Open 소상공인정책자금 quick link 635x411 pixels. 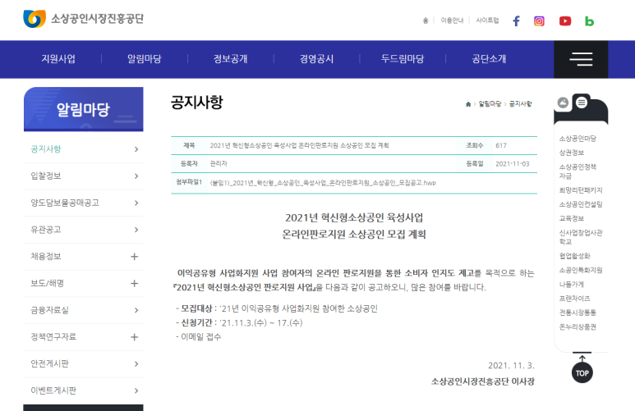577,171
